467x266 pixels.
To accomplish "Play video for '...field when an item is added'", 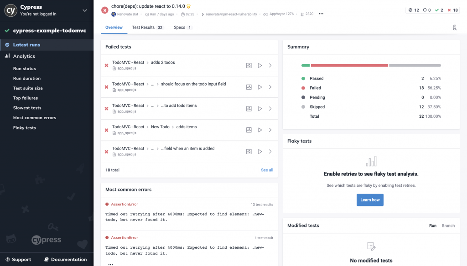I will point(260,152).
